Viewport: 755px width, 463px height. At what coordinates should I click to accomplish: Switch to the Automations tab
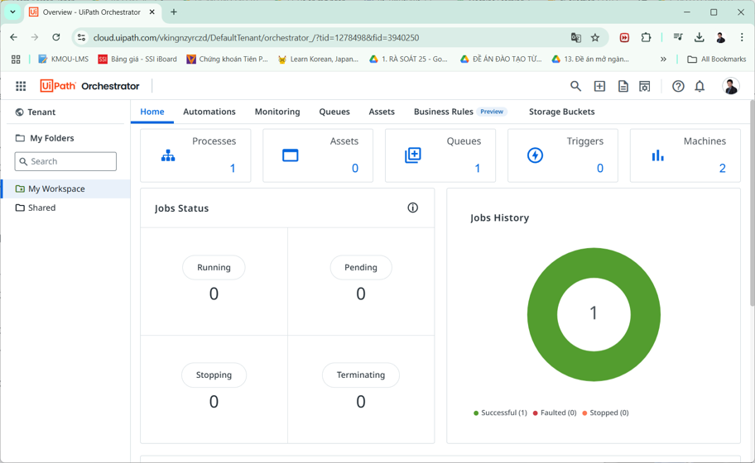209,112
